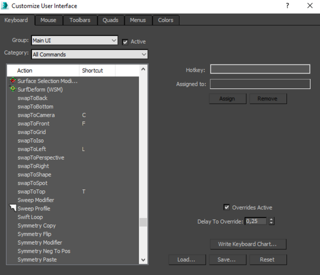Switch to the Toolbars tab
Viewport: 320px width, 275px height.
click(x=80, y=20)
